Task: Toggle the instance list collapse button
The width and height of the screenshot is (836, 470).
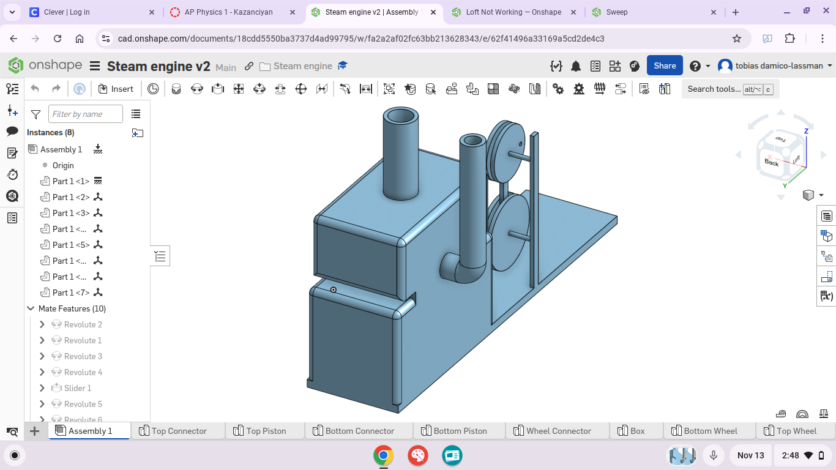Action: [x=160, y=256]
